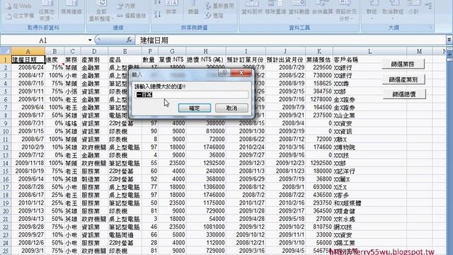
Task: Click the Z-to-A descending sort icon
Action: 158,14
